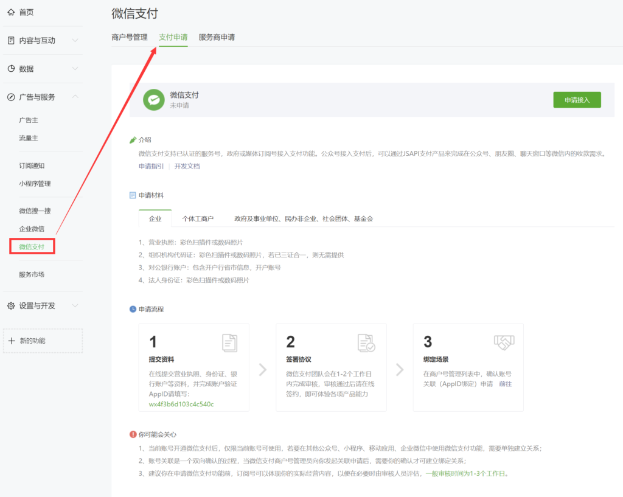
Task: Open 微信搜一搜 in the sidebar
Action: 35,210
